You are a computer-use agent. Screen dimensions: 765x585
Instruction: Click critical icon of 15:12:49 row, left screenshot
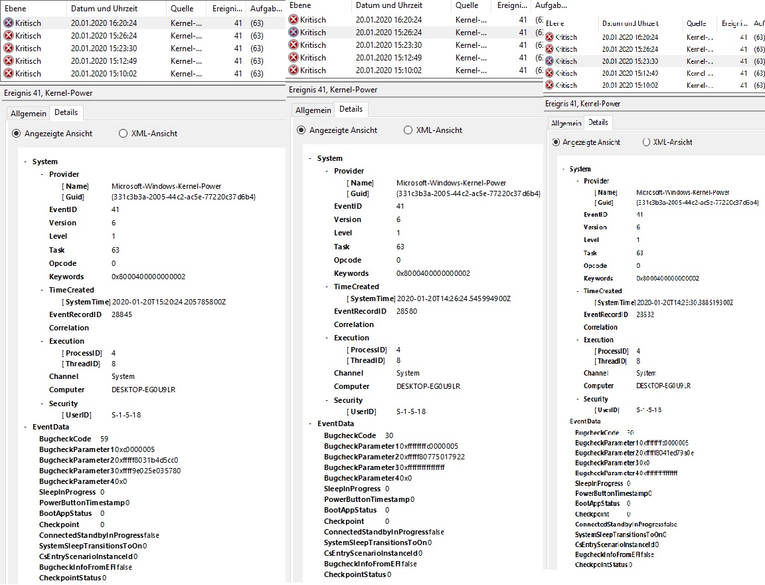coord(9,61)
